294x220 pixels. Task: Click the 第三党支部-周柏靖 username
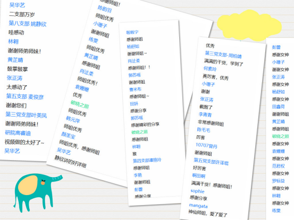click(223, 55)
